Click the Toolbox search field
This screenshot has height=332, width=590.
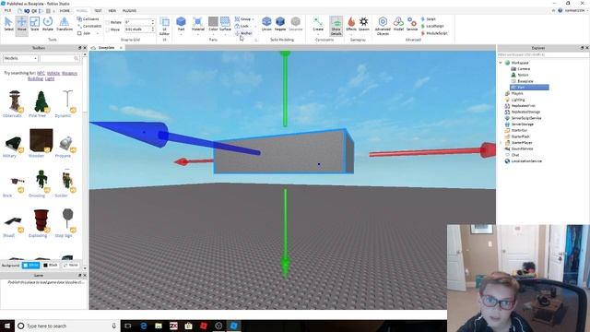tap(60, 58)
